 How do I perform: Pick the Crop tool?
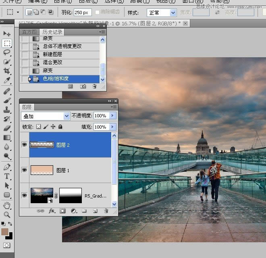(7, 71)
